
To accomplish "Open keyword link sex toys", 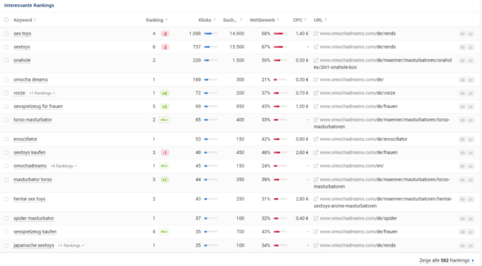I will [23, 33].
